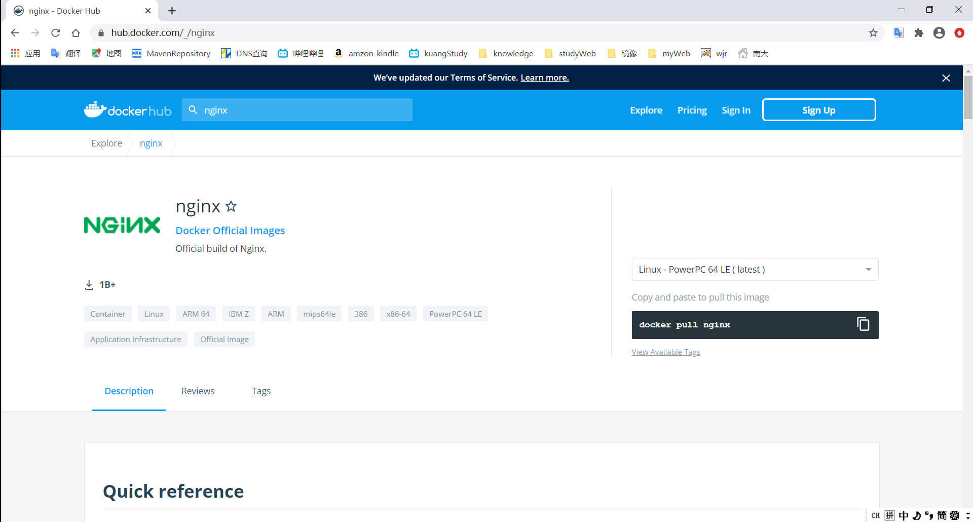Viewport: 973px width, 522px height.
Task: Expand the Linux - PowerPC 64 LE dropdown
Action: coord(755,270)
